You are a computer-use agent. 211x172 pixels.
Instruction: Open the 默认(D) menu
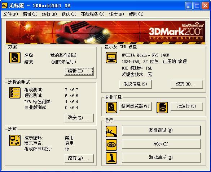[x=69, y=14]
